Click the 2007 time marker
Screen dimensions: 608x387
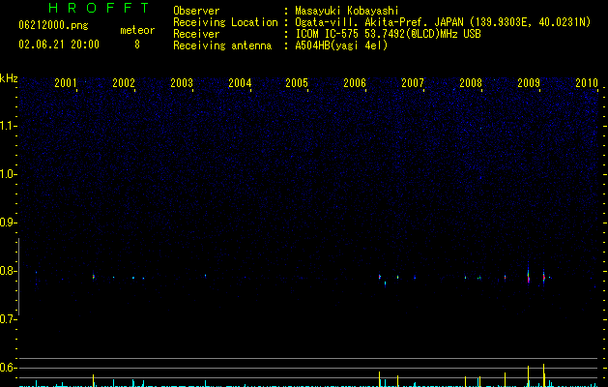(413, 82)
